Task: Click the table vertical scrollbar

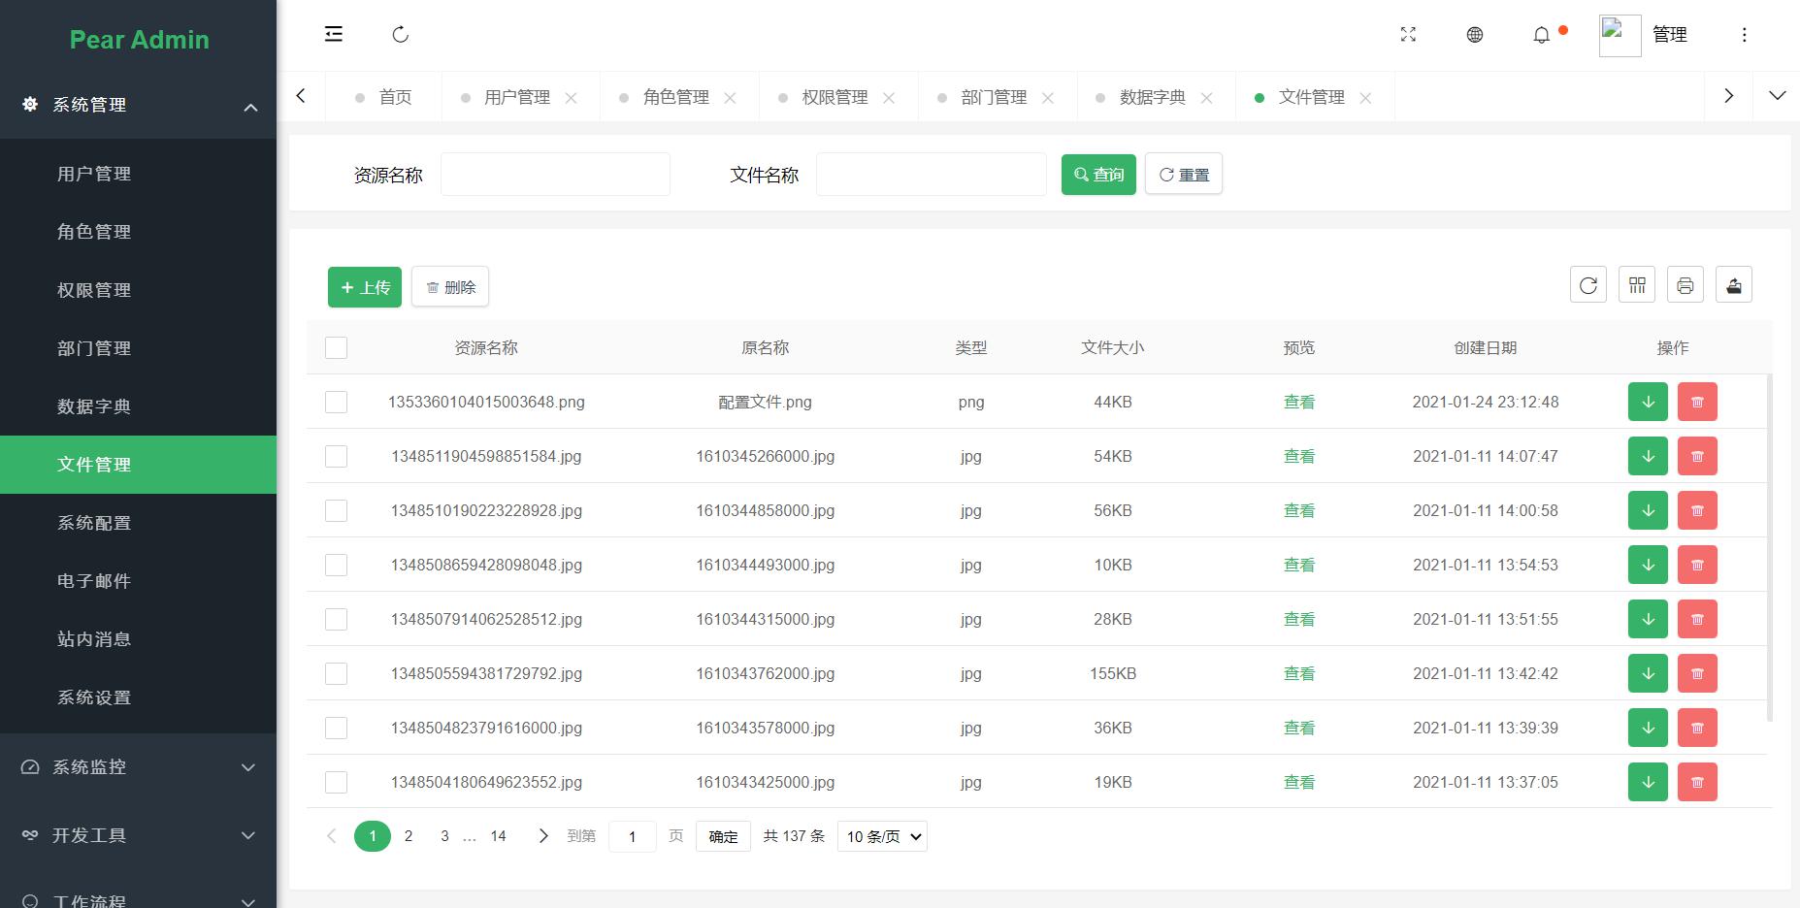Action: coord(1770,548)
